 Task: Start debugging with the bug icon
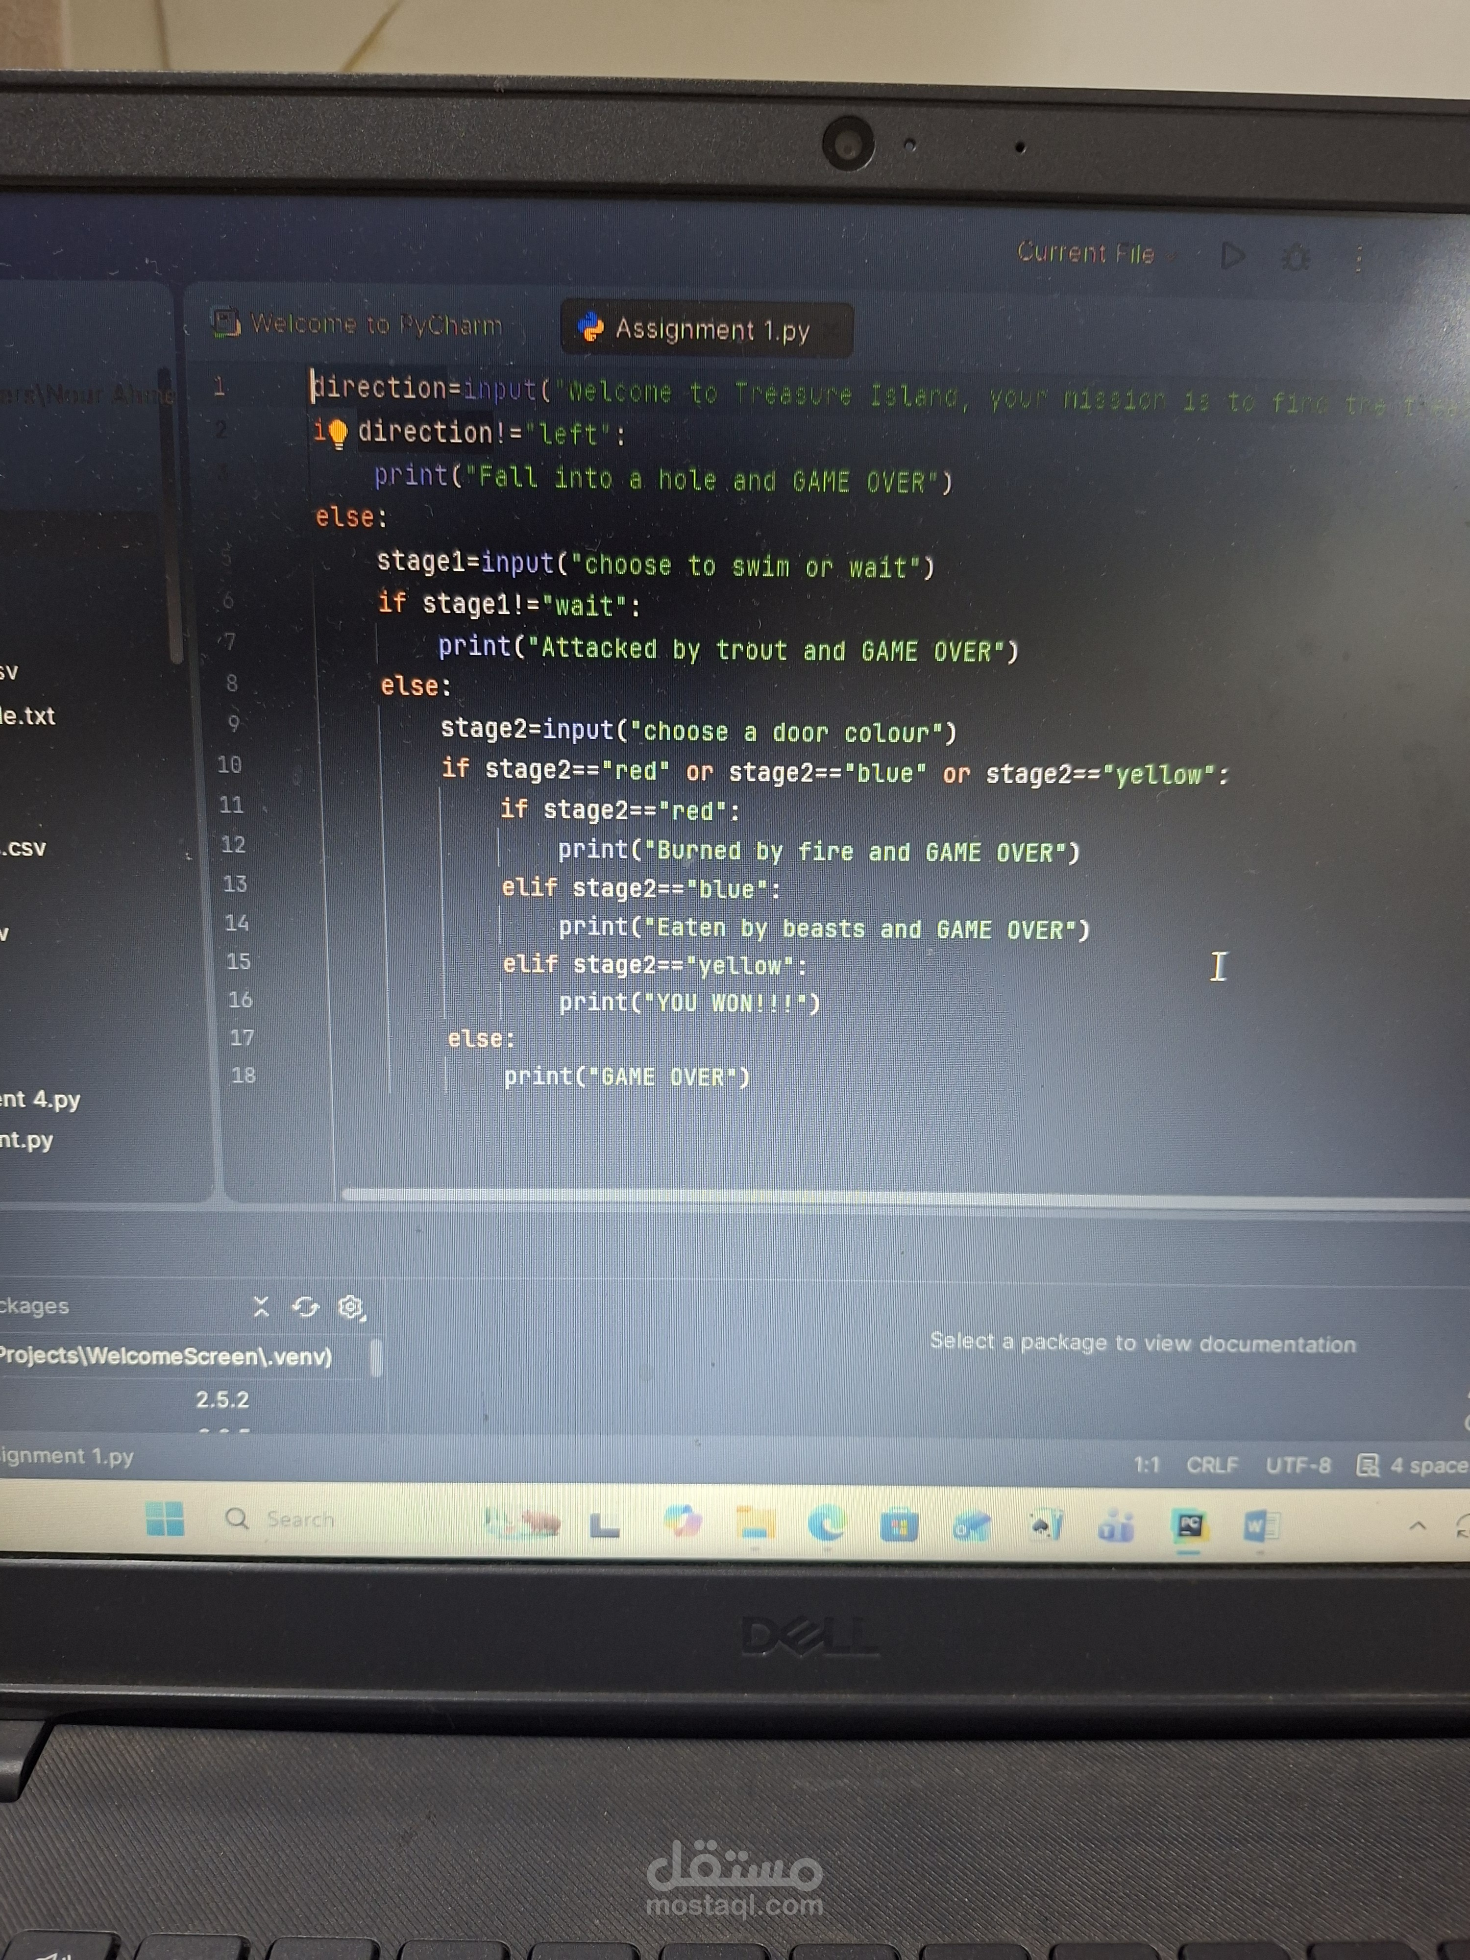[1296, 258]
